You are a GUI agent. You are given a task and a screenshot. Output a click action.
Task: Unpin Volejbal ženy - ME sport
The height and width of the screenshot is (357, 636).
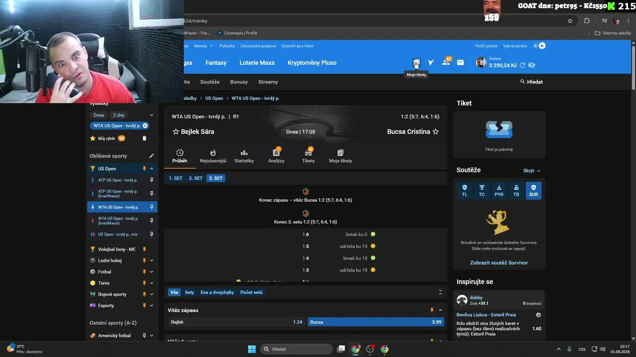pos(145,249)
